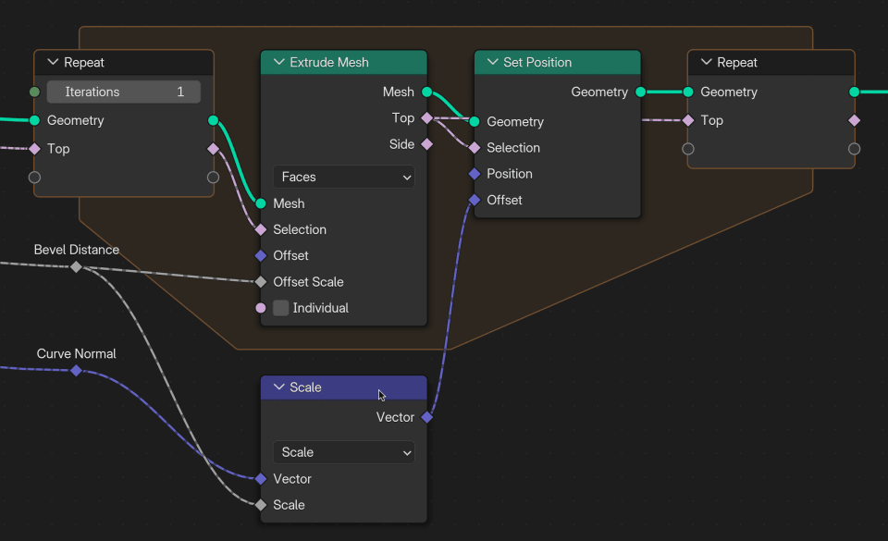Open the Scale operation dropdown on the Scale node
This screenshot has height=541, width=888.
tap(343, 452)
